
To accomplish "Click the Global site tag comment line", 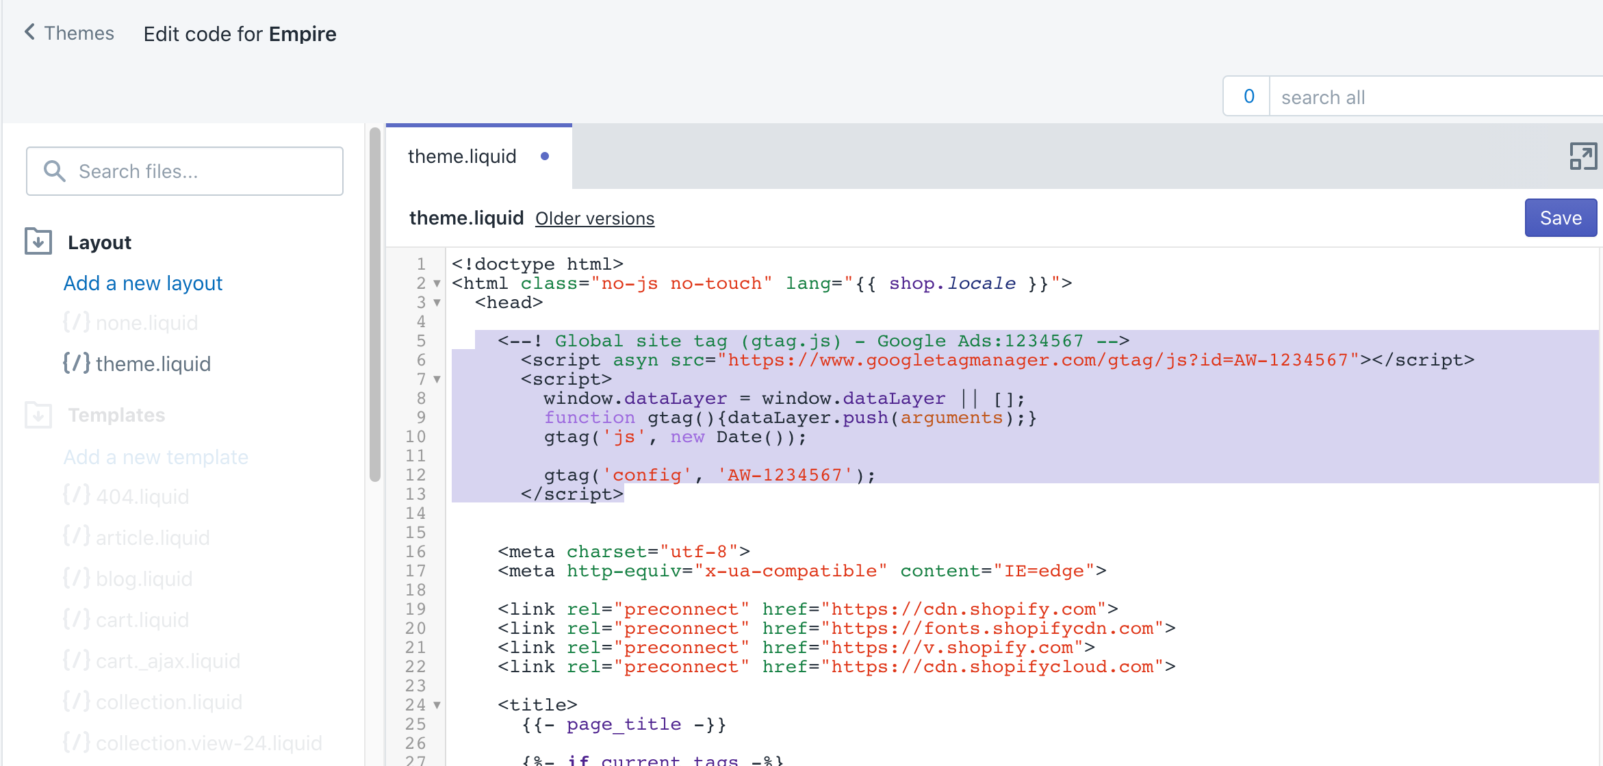I will pos(814,341).
